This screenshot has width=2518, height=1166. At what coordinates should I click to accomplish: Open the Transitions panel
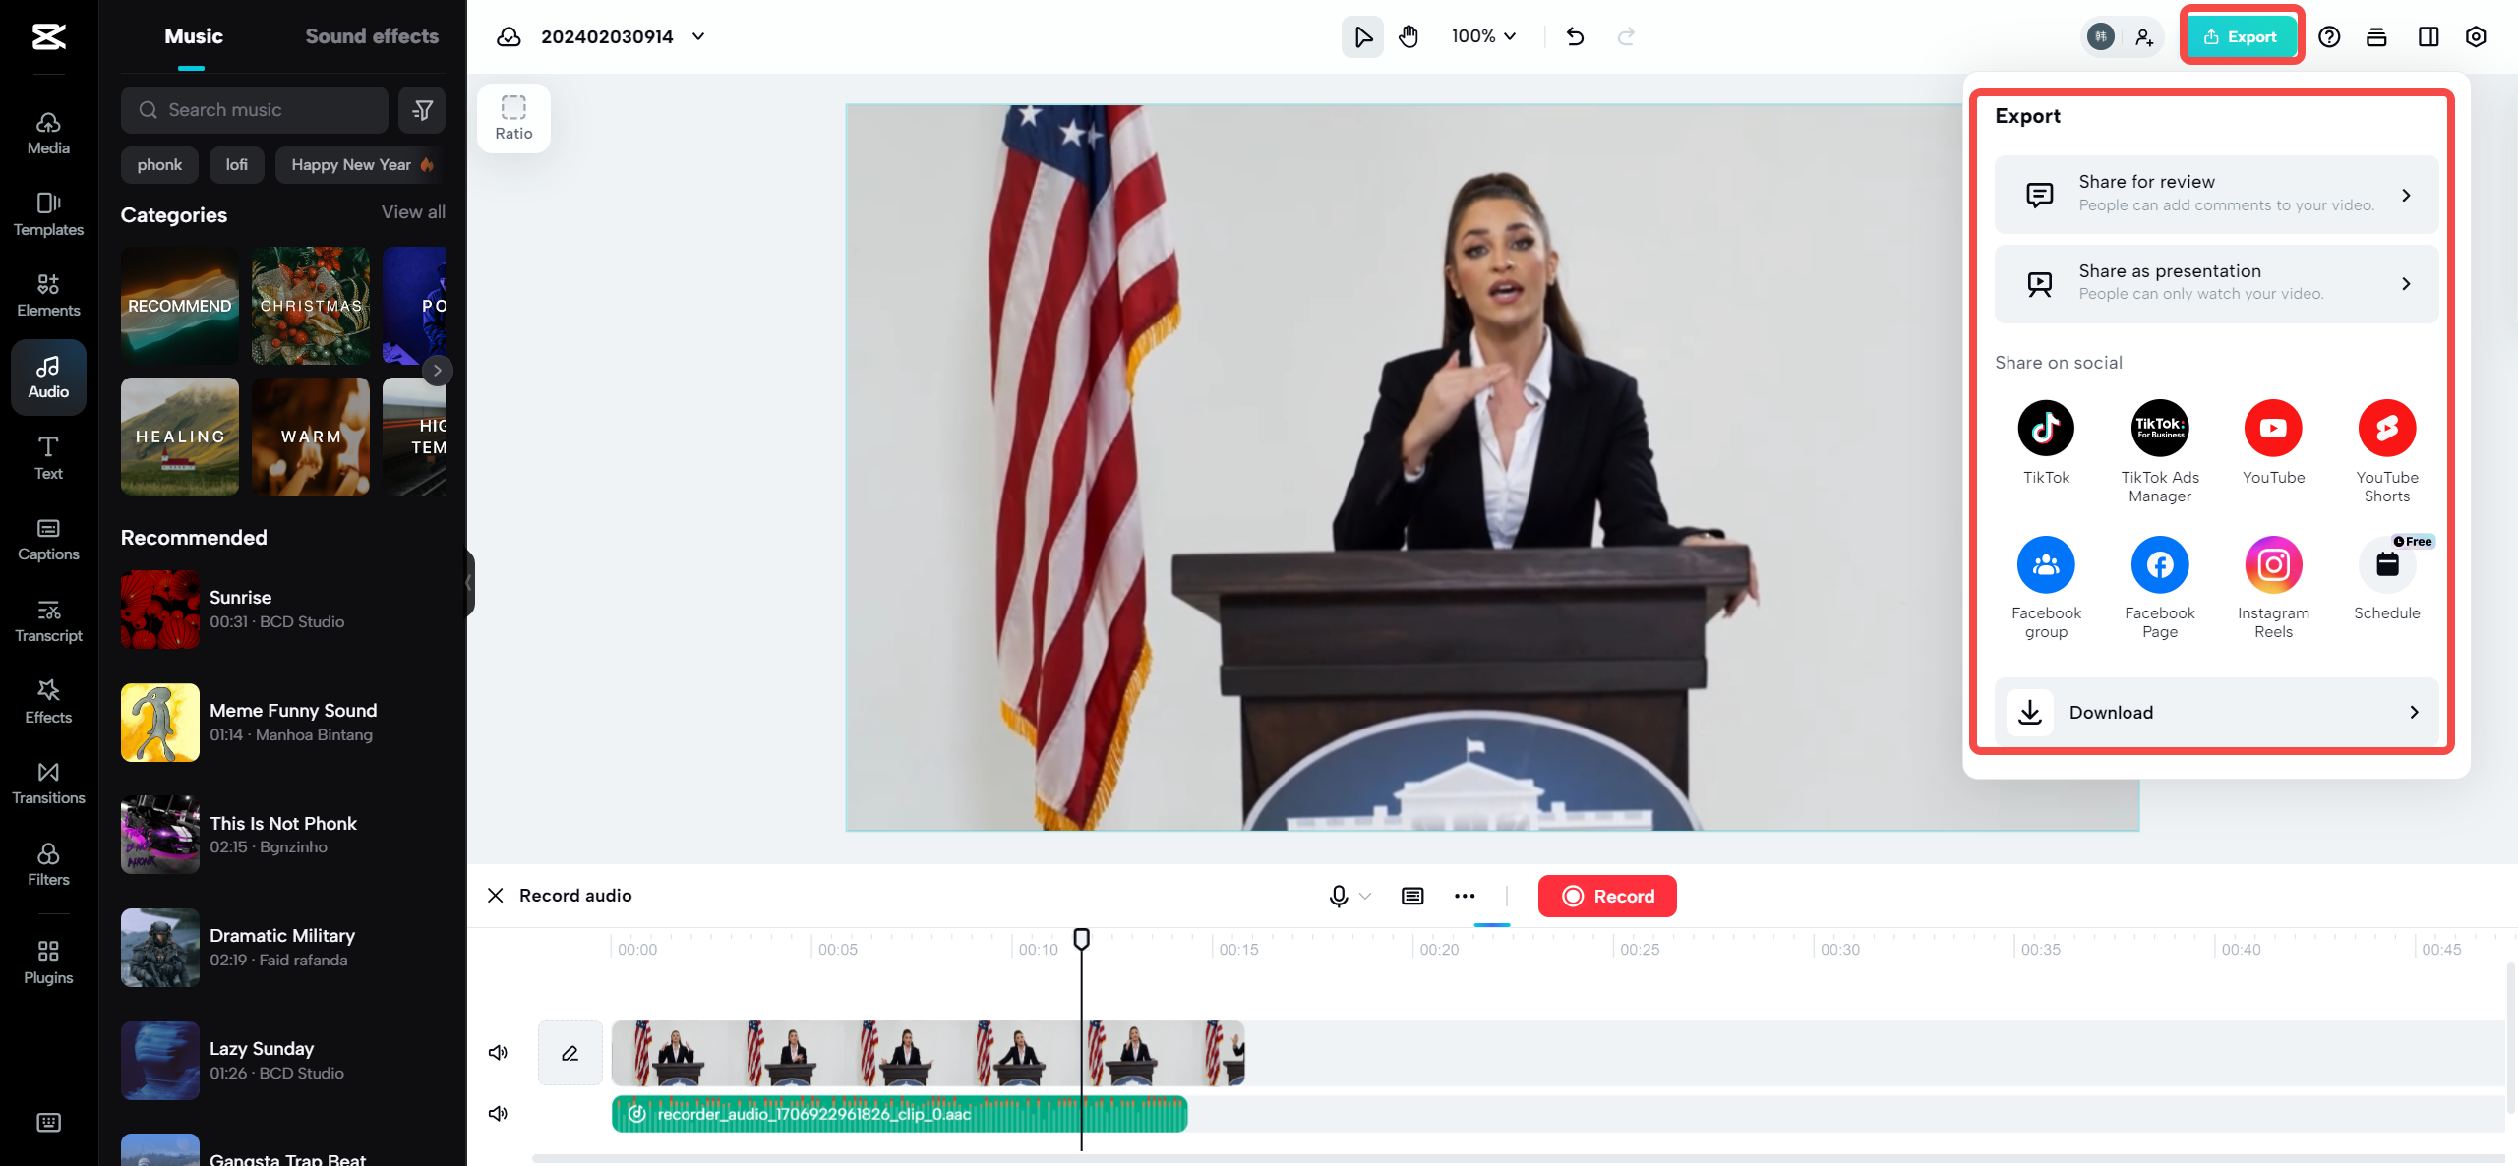click(x=47, y=783)
